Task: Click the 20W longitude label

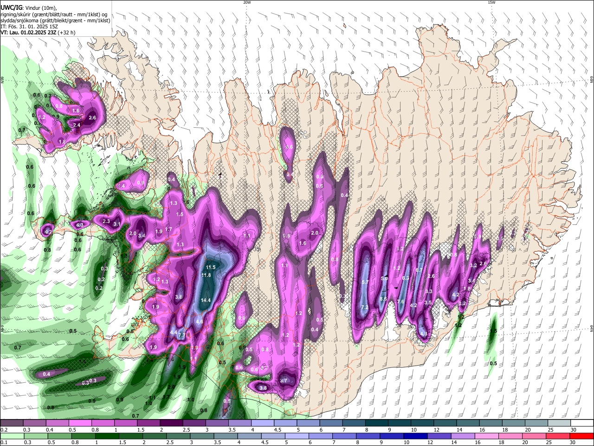Action: pyautogui.click(x=247, y=2)
